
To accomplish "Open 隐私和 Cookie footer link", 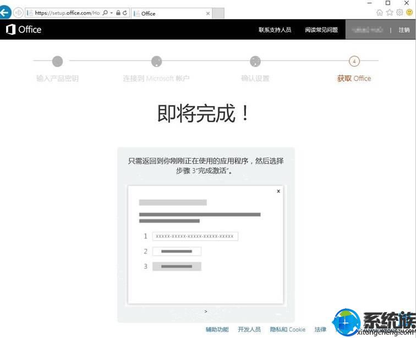I will [288, 330].
